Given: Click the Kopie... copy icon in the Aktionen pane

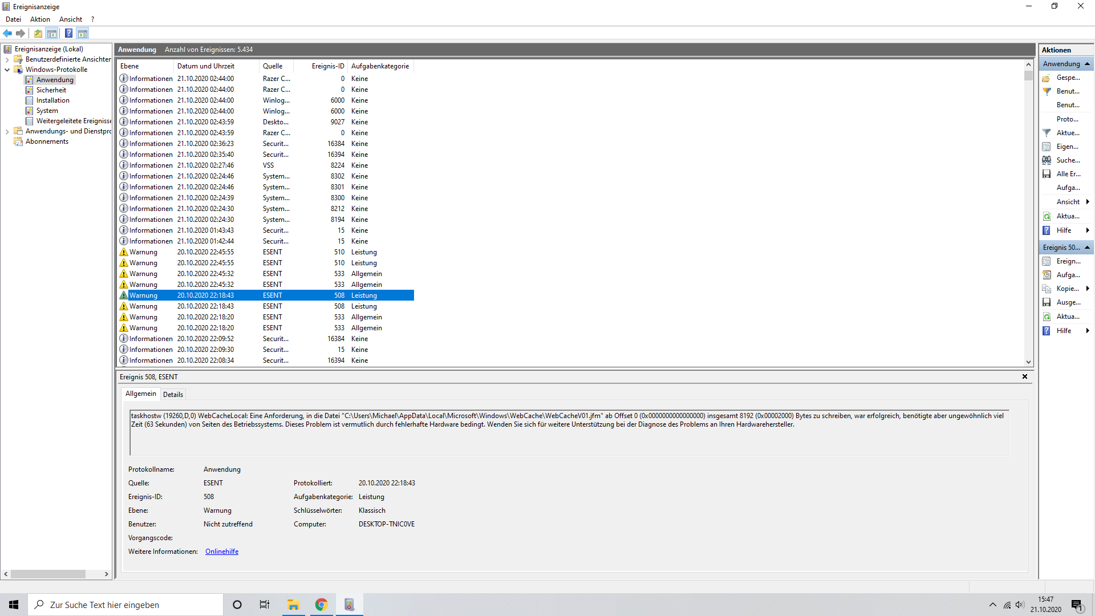Looking at the screenshot, I should coord(1047,289).
